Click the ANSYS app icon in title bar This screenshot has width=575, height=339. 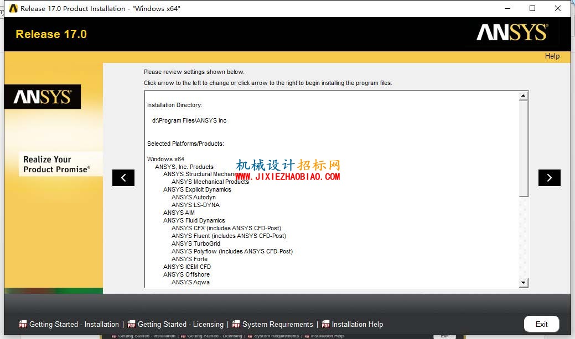pyautogui.click(x=13, y=8)
